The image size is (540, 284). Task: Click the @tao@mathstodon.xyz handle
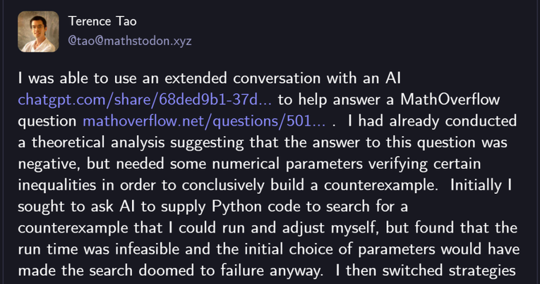(x=129, y=40)
